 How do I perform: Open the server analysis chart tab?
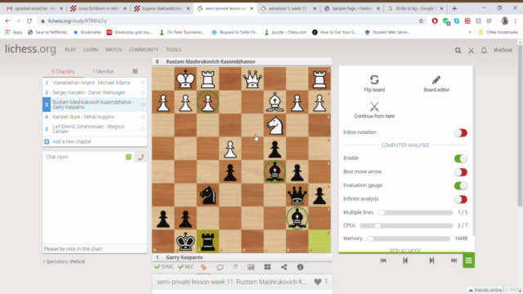251,267
